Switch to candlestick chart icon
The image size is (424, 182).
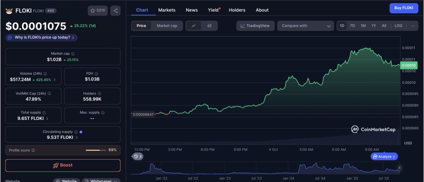point(209,26)
